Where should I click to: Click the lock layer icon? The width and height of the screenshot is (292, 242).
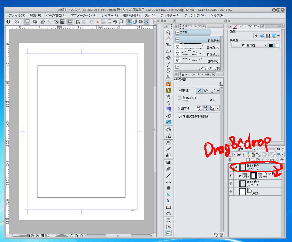pyautogui.click(x=253, y=154)
